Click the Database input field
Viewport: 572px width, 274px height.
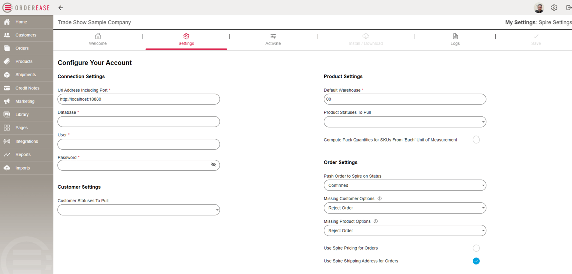138,122
